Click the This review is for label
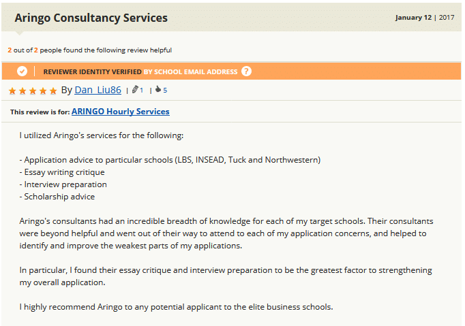The image size is (465, 326). [40, 112]
